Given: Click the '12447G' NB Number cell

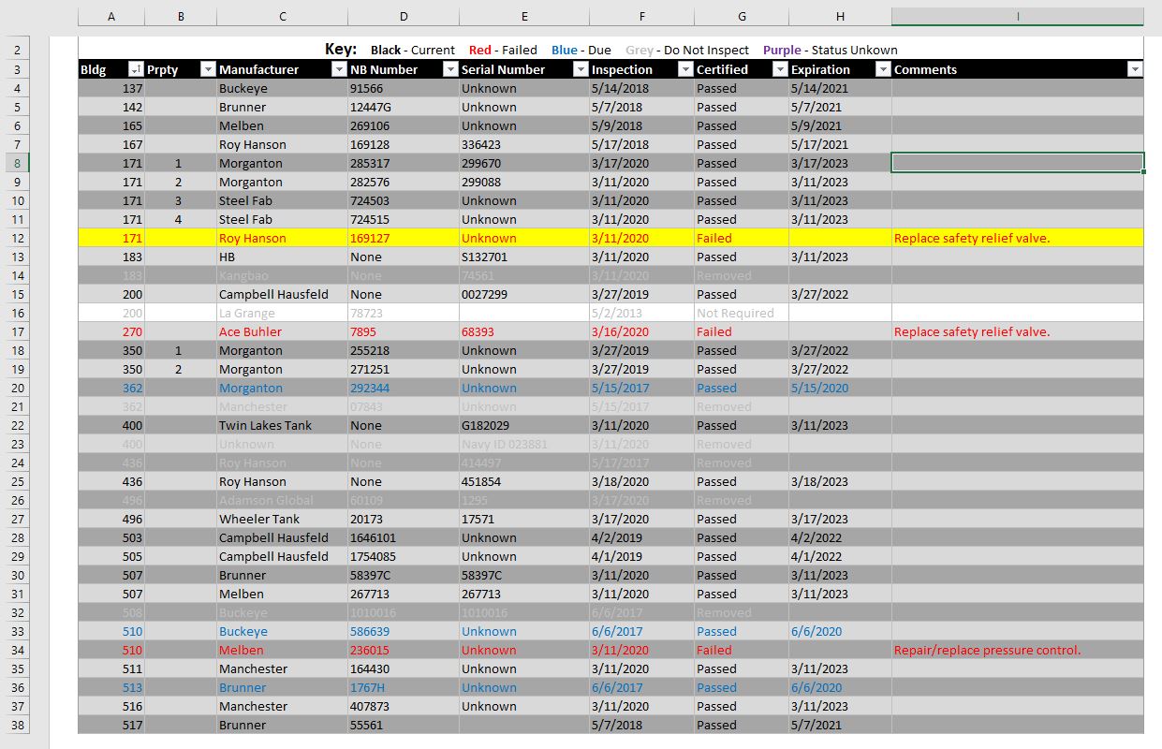Looking at the screenshot, I should point(404,107).
